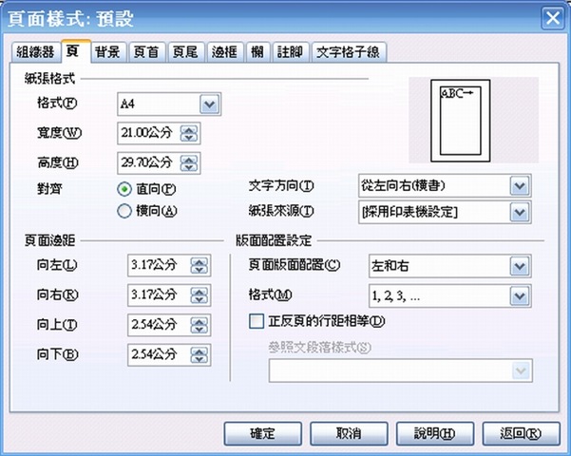Open the 背景 tab
The image size is (571, 456).
[x=108, y=52]
